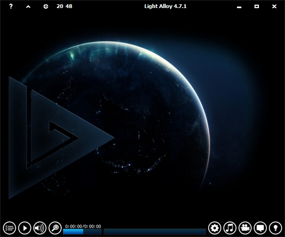Click the video camera icon
This screenshot has width=285, height=237.
[x=245, y=228]
